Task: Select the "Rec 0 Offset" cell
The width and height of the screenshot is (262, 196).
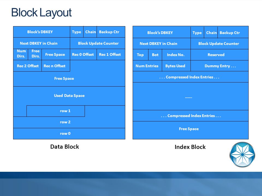Action: [x=84, y=54]
